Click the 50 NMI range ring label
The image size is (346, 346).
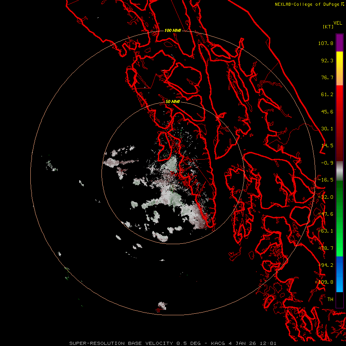173,101
